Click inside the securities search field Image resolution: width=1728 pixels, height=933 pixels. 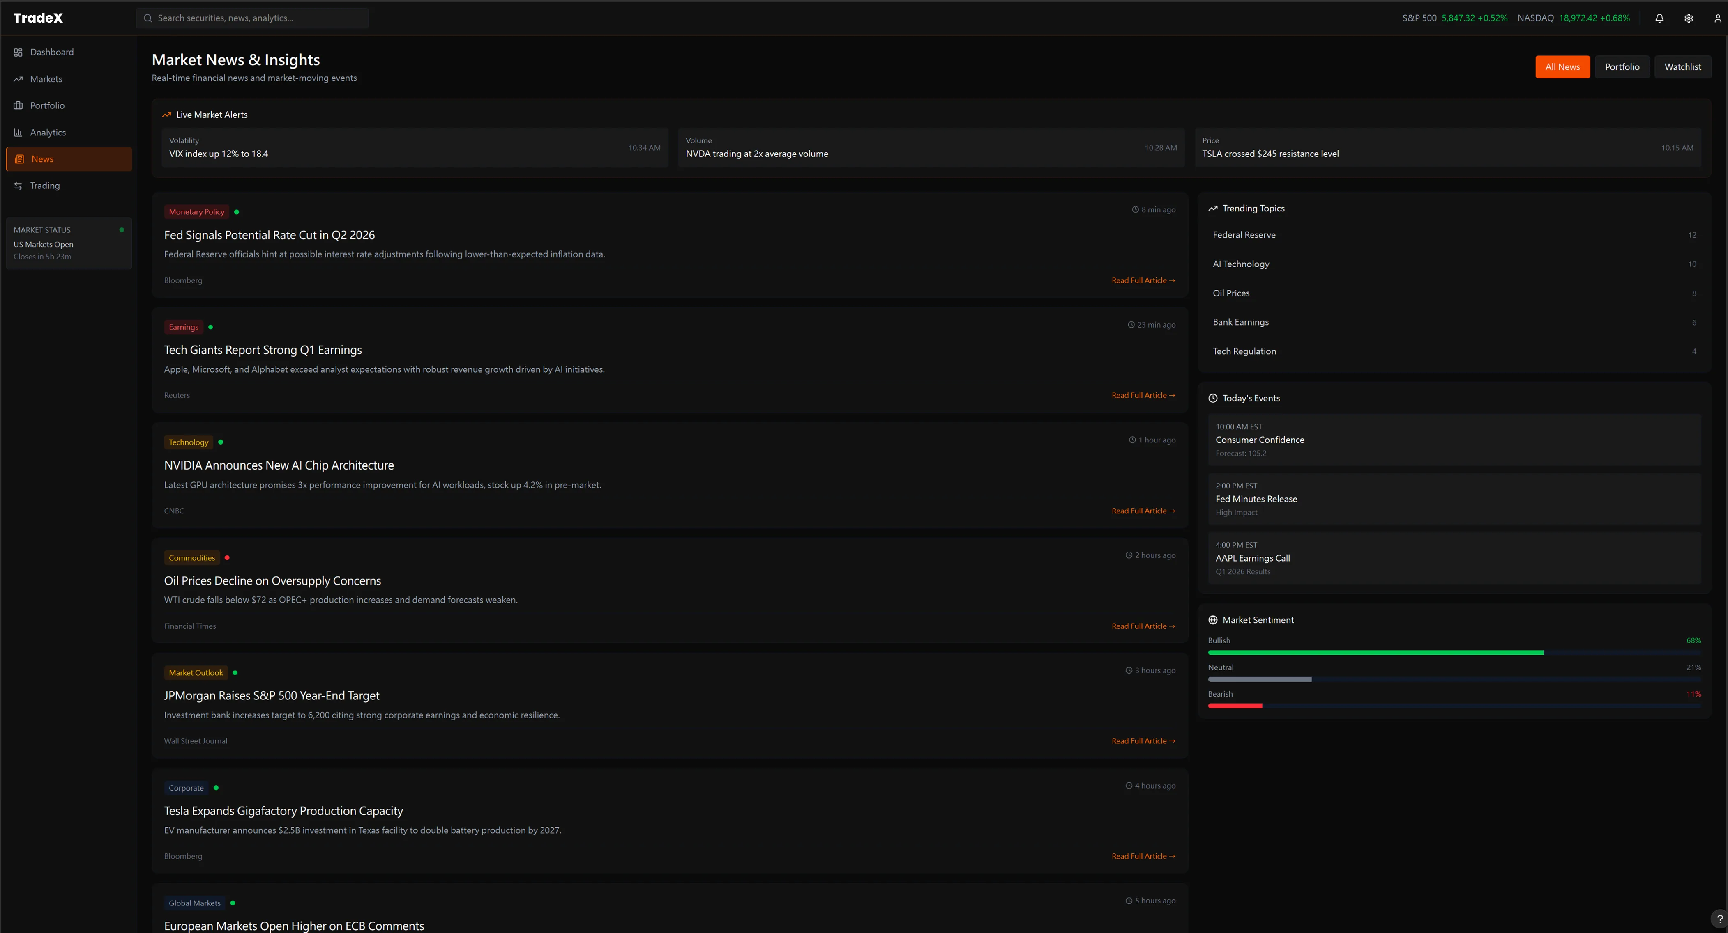[x=252, y=18]
